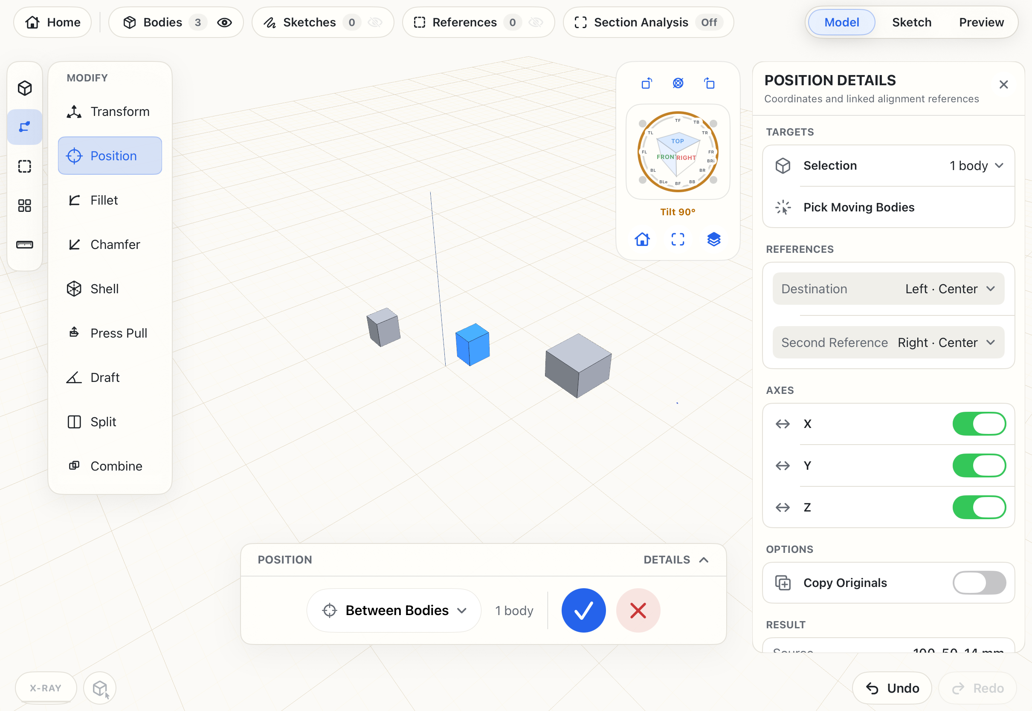The image size is (1032, 711).
Task: Click the TOP face of the view cube
Action: [x=678, y=141]
